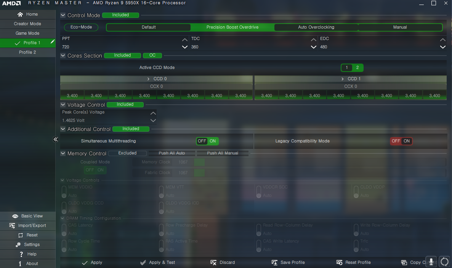Click Reset Profile
This screenshot has width=452, height=268.
(x=353, y=263)
